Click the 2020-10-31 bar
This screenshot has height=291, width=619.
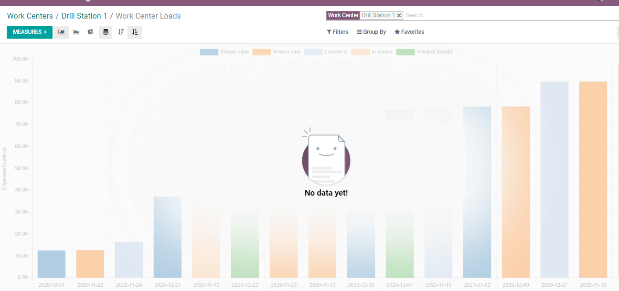tap(52, 264)
